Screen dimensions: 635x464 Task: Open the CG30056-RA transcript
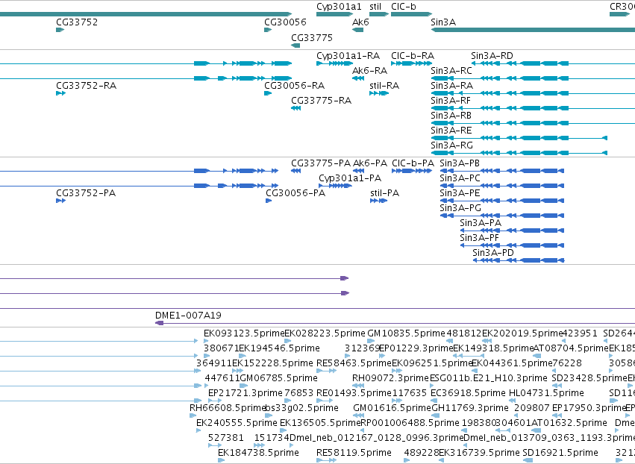click(295, 86)
